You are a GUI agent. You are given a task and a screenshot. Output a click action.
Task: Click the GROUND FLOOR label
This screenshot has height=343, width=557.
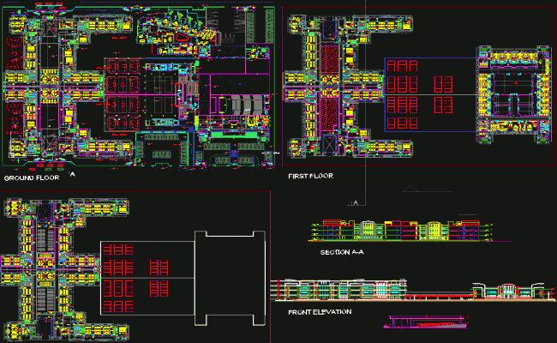pos(32,178)
